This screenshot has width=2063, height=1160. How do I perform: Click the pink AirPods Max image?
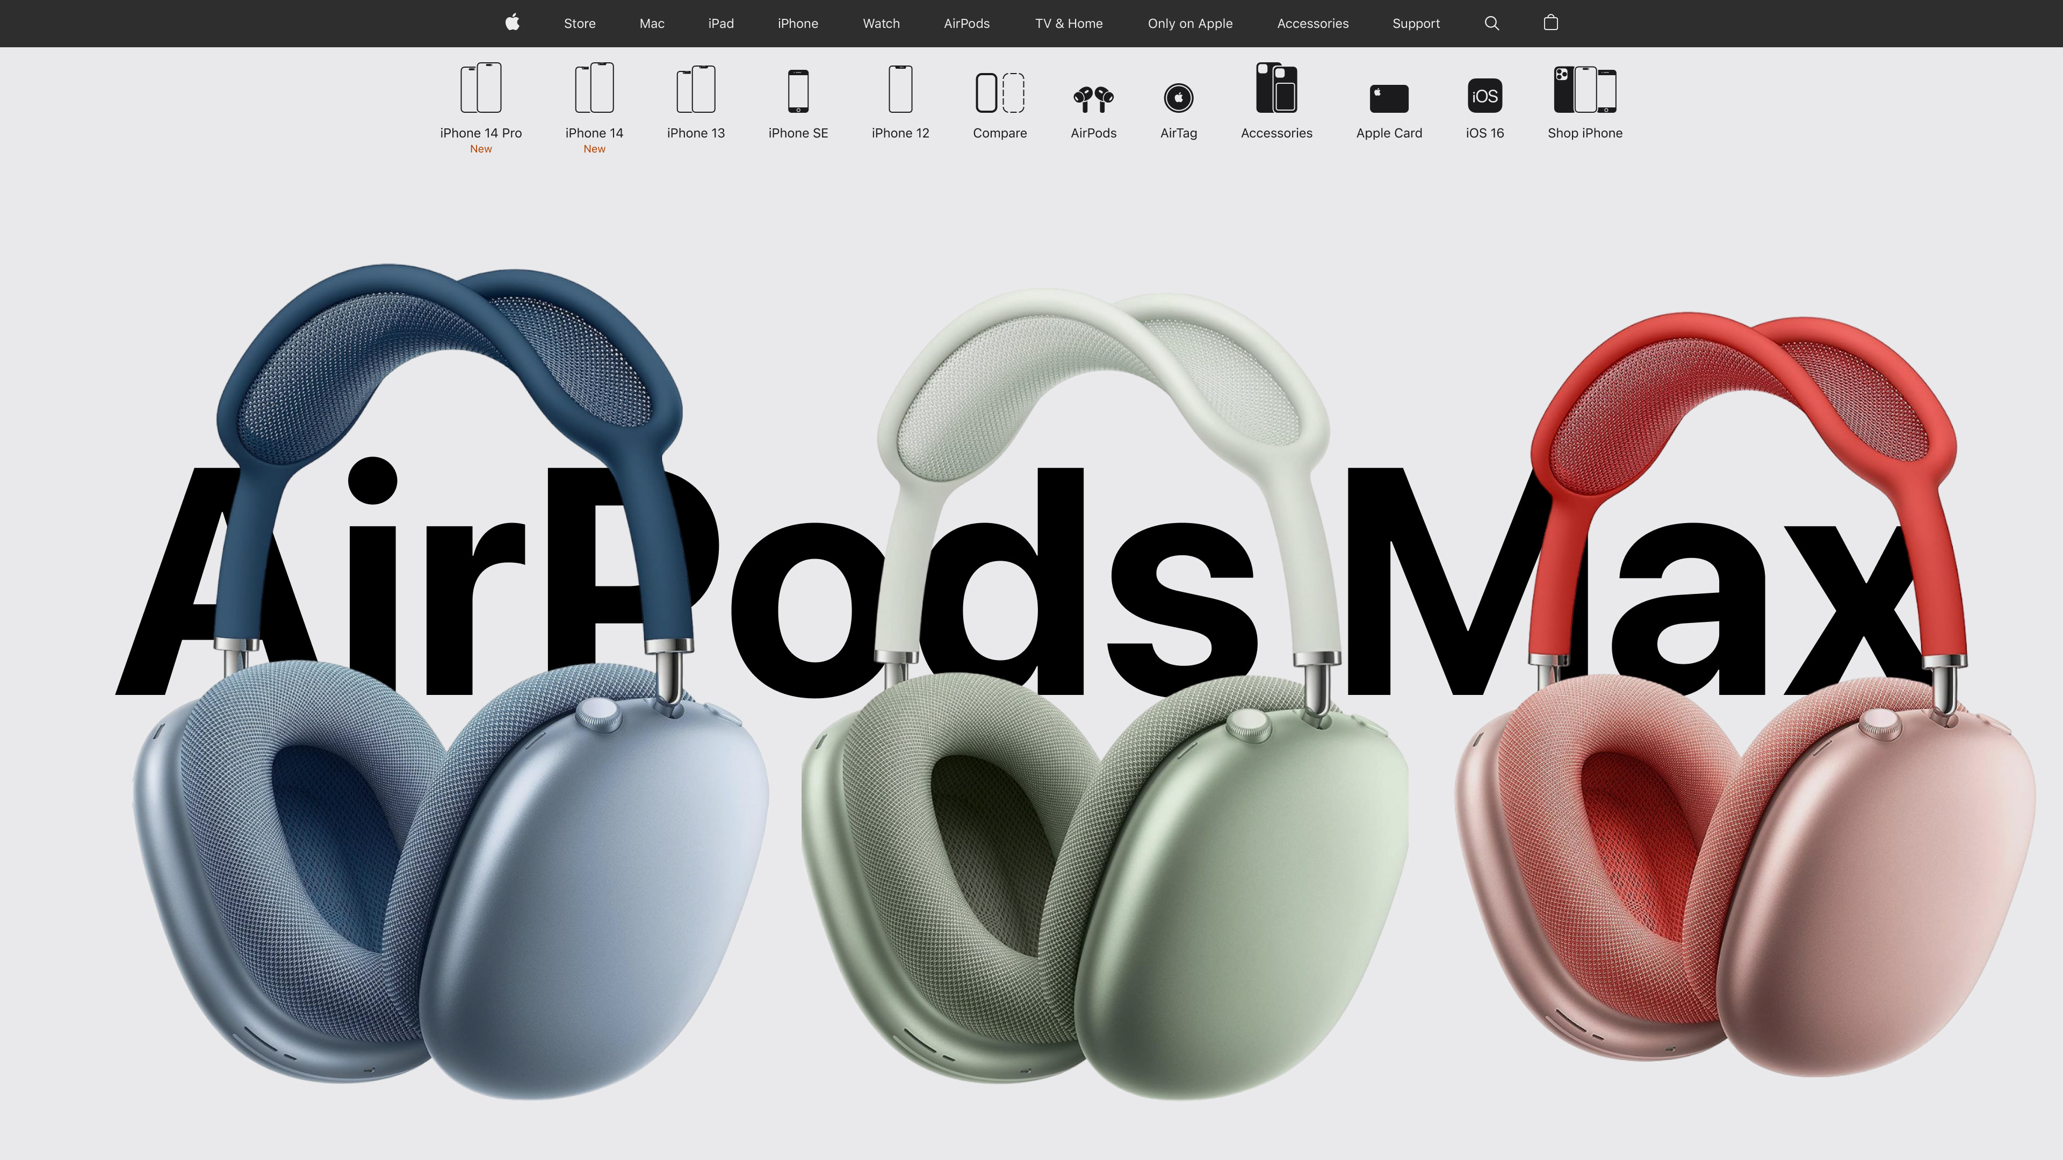pyautogui.click(x=1746, y=695)
